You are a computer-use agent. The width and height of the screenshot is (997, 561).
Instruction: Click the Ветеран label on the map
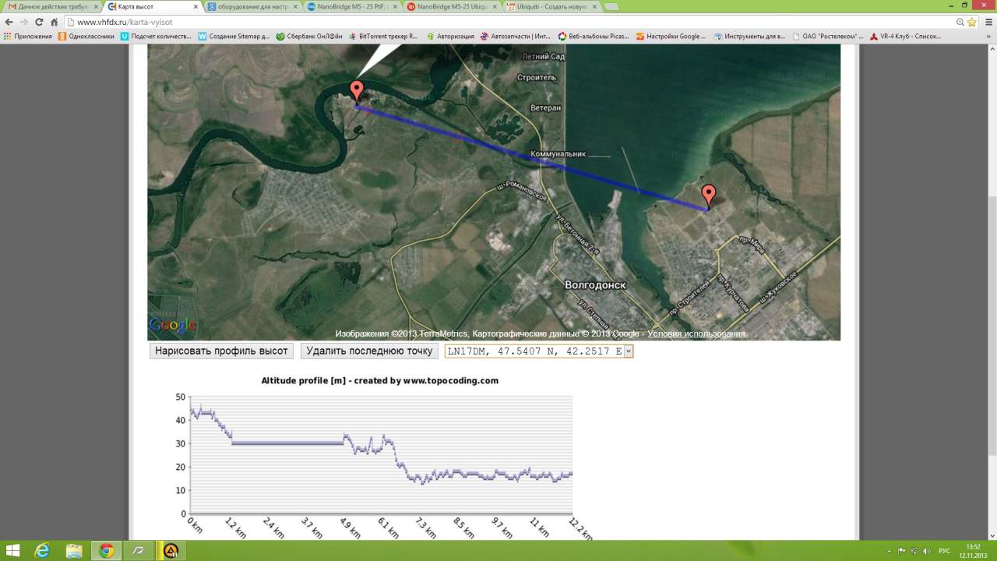[545, 108]
